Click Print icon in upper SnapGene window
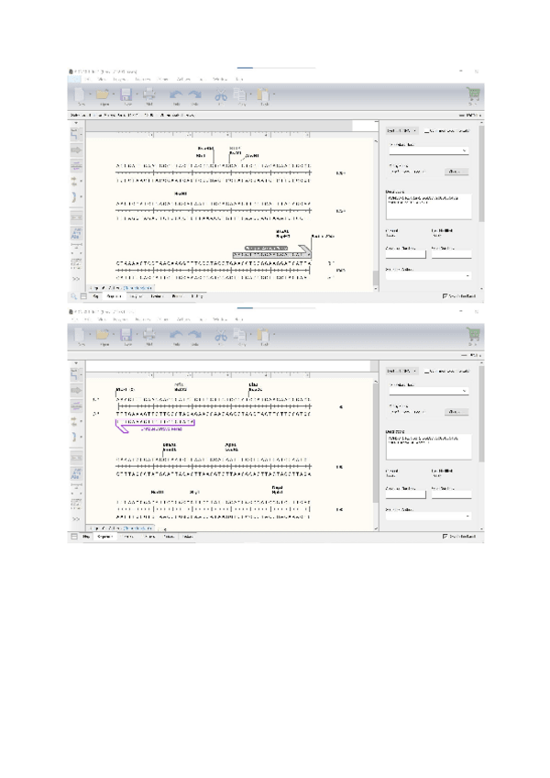Viewport: 550px width, 778px height. pos(149,94)
